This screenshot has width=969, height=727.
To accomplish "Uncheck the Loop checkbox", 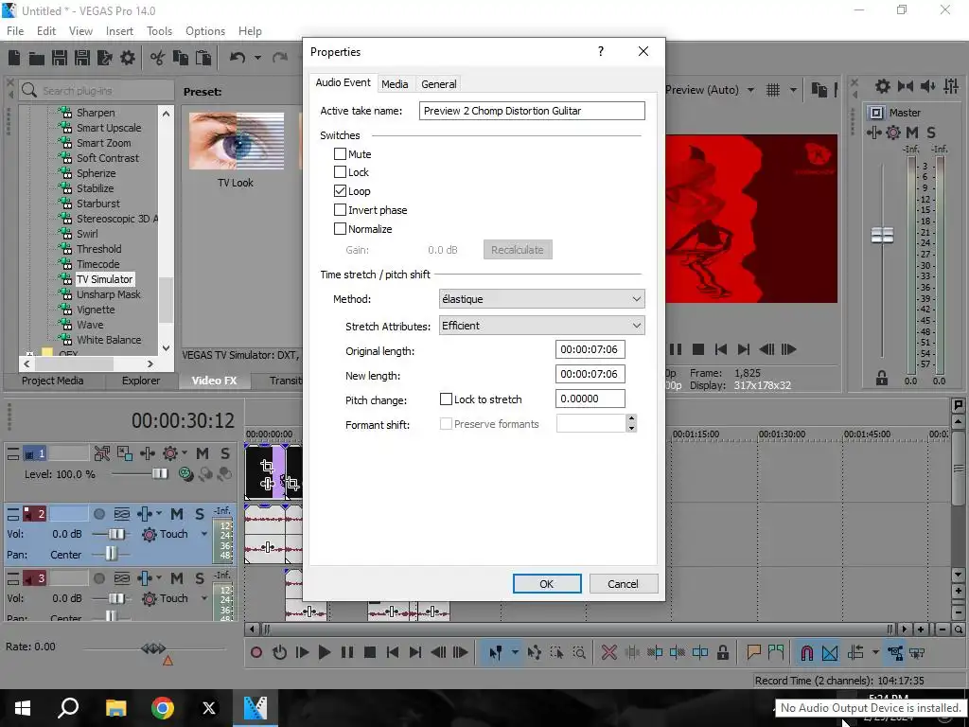I will pos(340,191).
